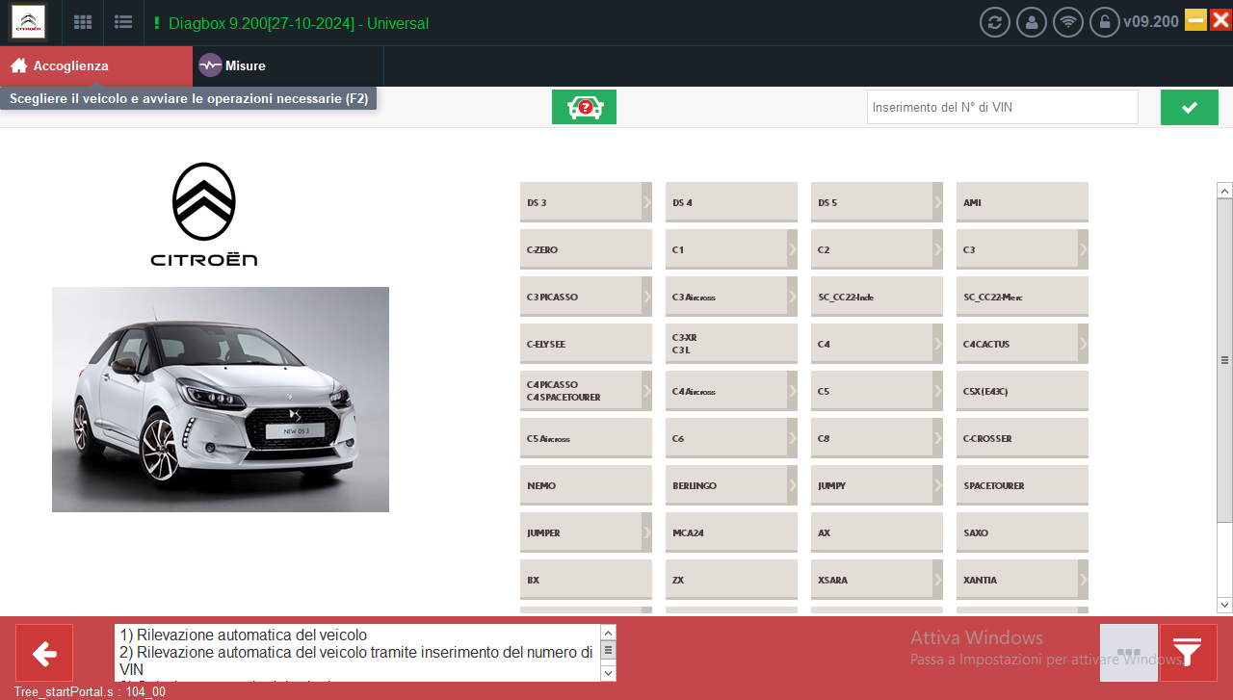Open the grid view icon in the title bar
1233x700 pixels.
click(x=83, y=22)
